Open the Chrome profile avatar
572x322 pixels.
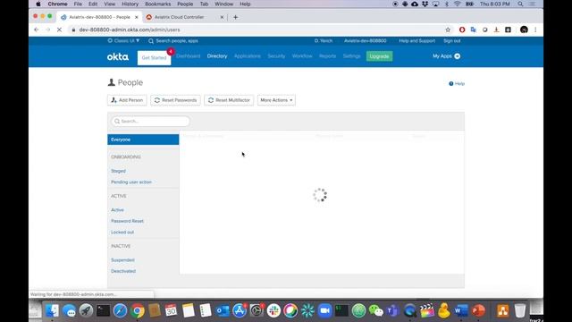[524, 30]
